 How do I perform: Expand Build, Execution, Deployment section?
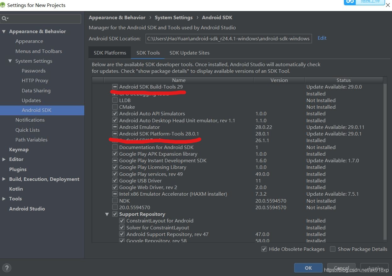pyautogui.click(x=4, y=179)
